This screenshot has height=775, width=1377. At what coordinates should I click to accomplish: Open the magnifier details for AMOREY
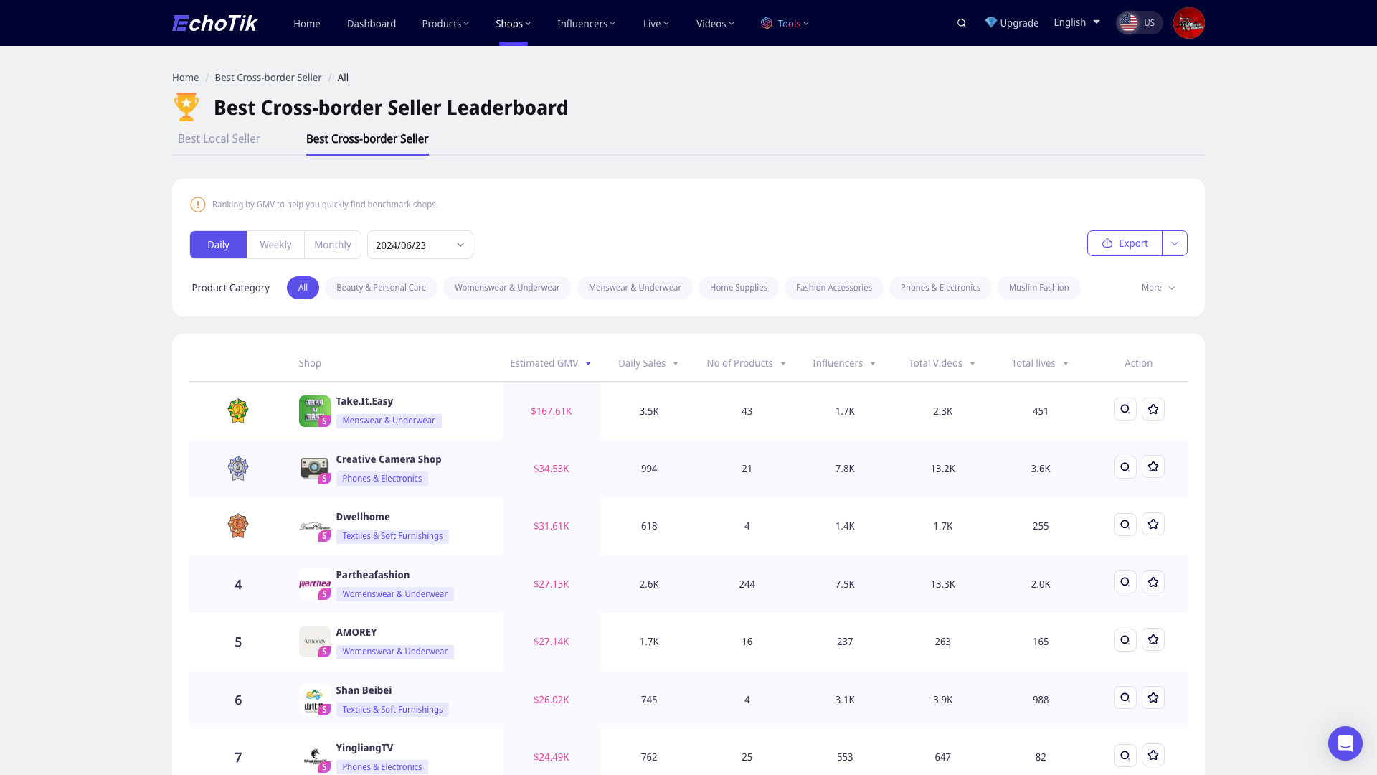tap(1125, 639)
